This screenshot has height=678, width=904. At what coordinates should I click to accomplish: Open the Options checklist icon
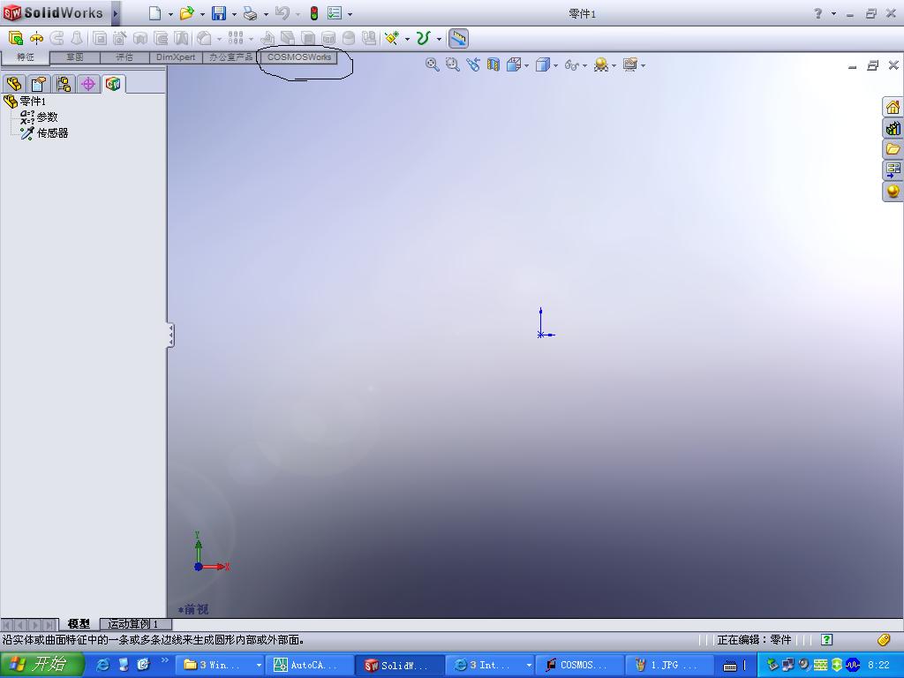click(x=335, y=13)
